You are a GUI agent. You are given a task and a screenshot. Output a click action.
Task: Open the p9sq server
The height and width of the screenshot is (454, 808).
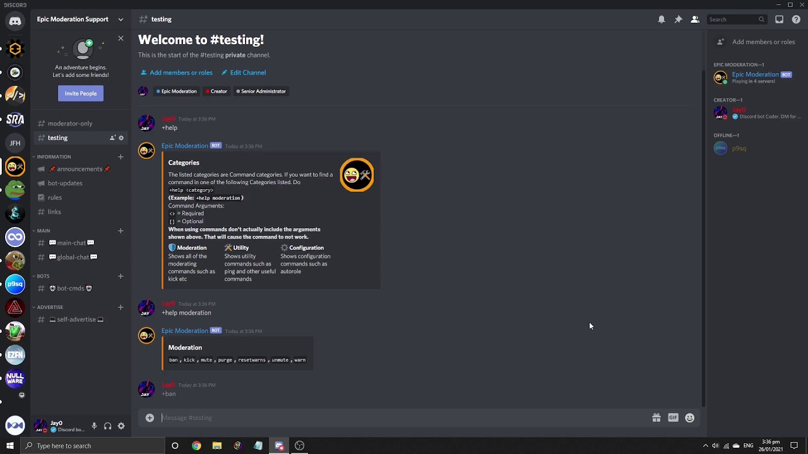point(15,284)
